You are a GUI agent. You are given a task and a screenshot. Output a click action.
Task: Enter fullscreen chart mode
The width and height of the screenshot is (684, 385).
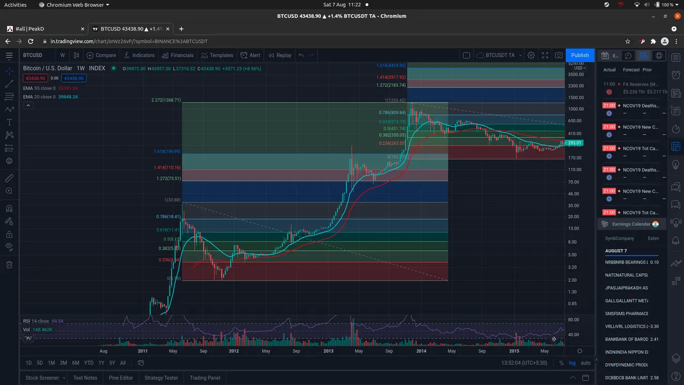coord(545,55)
